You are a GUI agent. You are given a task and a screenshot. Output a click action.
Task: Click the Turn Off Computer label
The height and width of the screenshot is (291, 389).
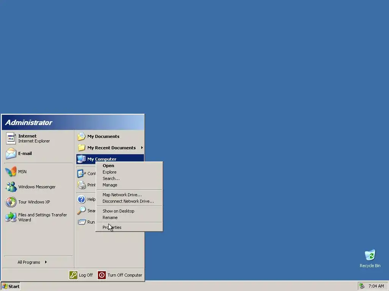point(125,275)
